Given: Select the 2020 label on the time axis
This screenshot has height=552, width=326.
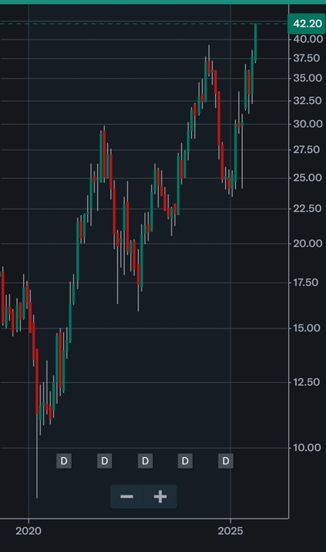Looking at the screenshot, I should 29,531.
